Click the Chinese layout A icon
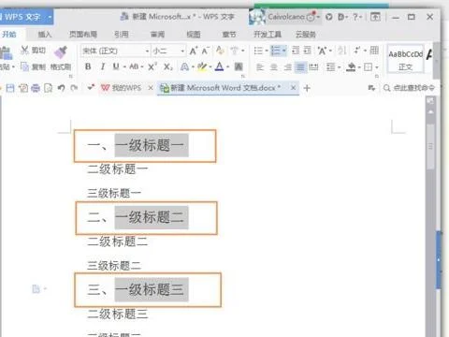This screenshot has height=337, width=449. [322, 51]
